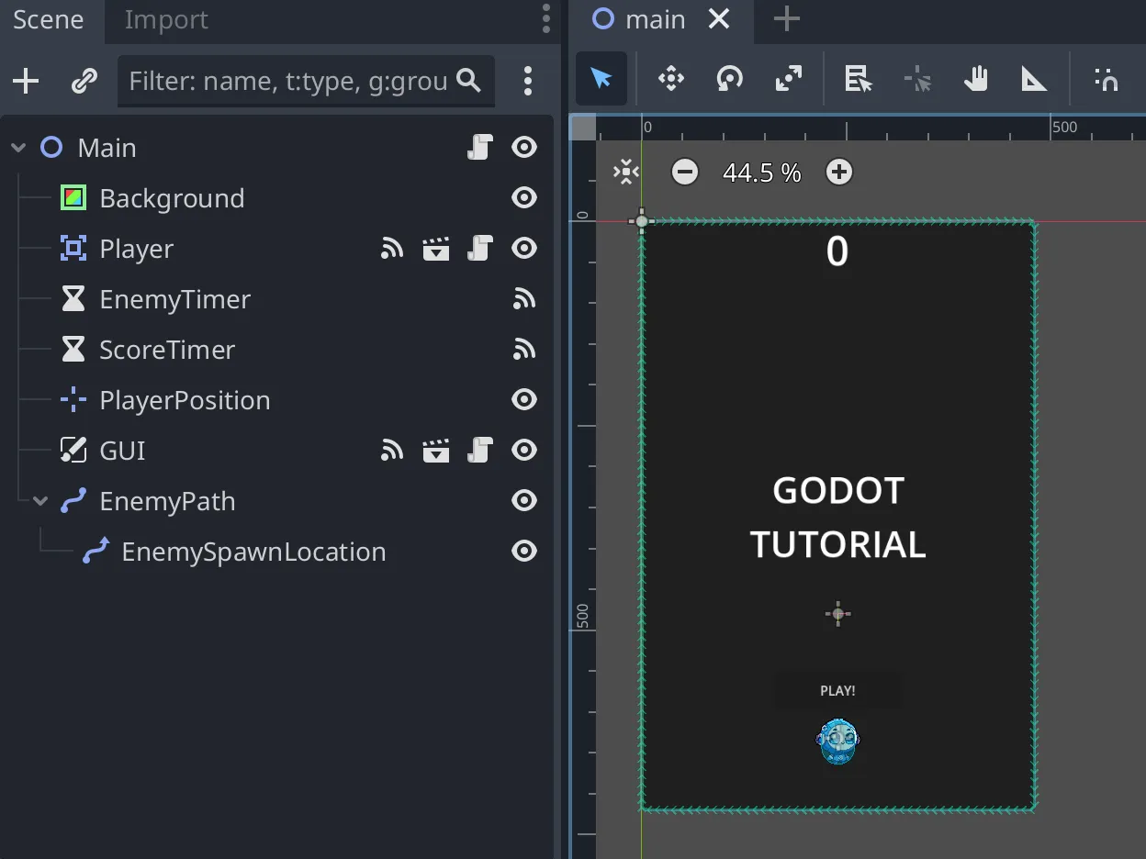Select the Scale Mode tool

[x=788, y=80]
